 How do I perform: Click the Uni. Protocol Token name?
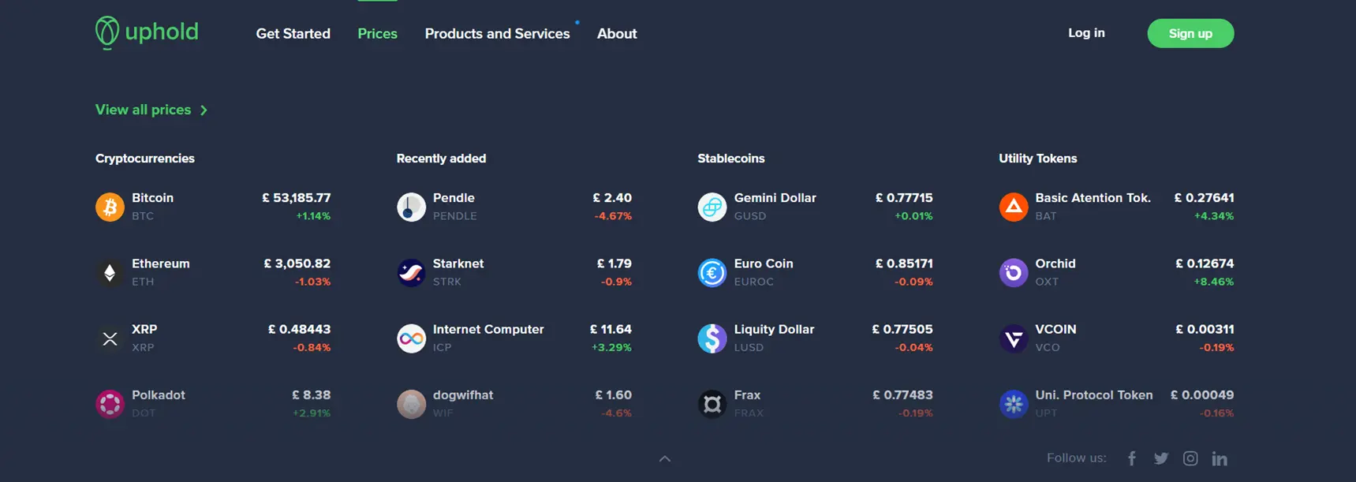(x=1094, y=394)
